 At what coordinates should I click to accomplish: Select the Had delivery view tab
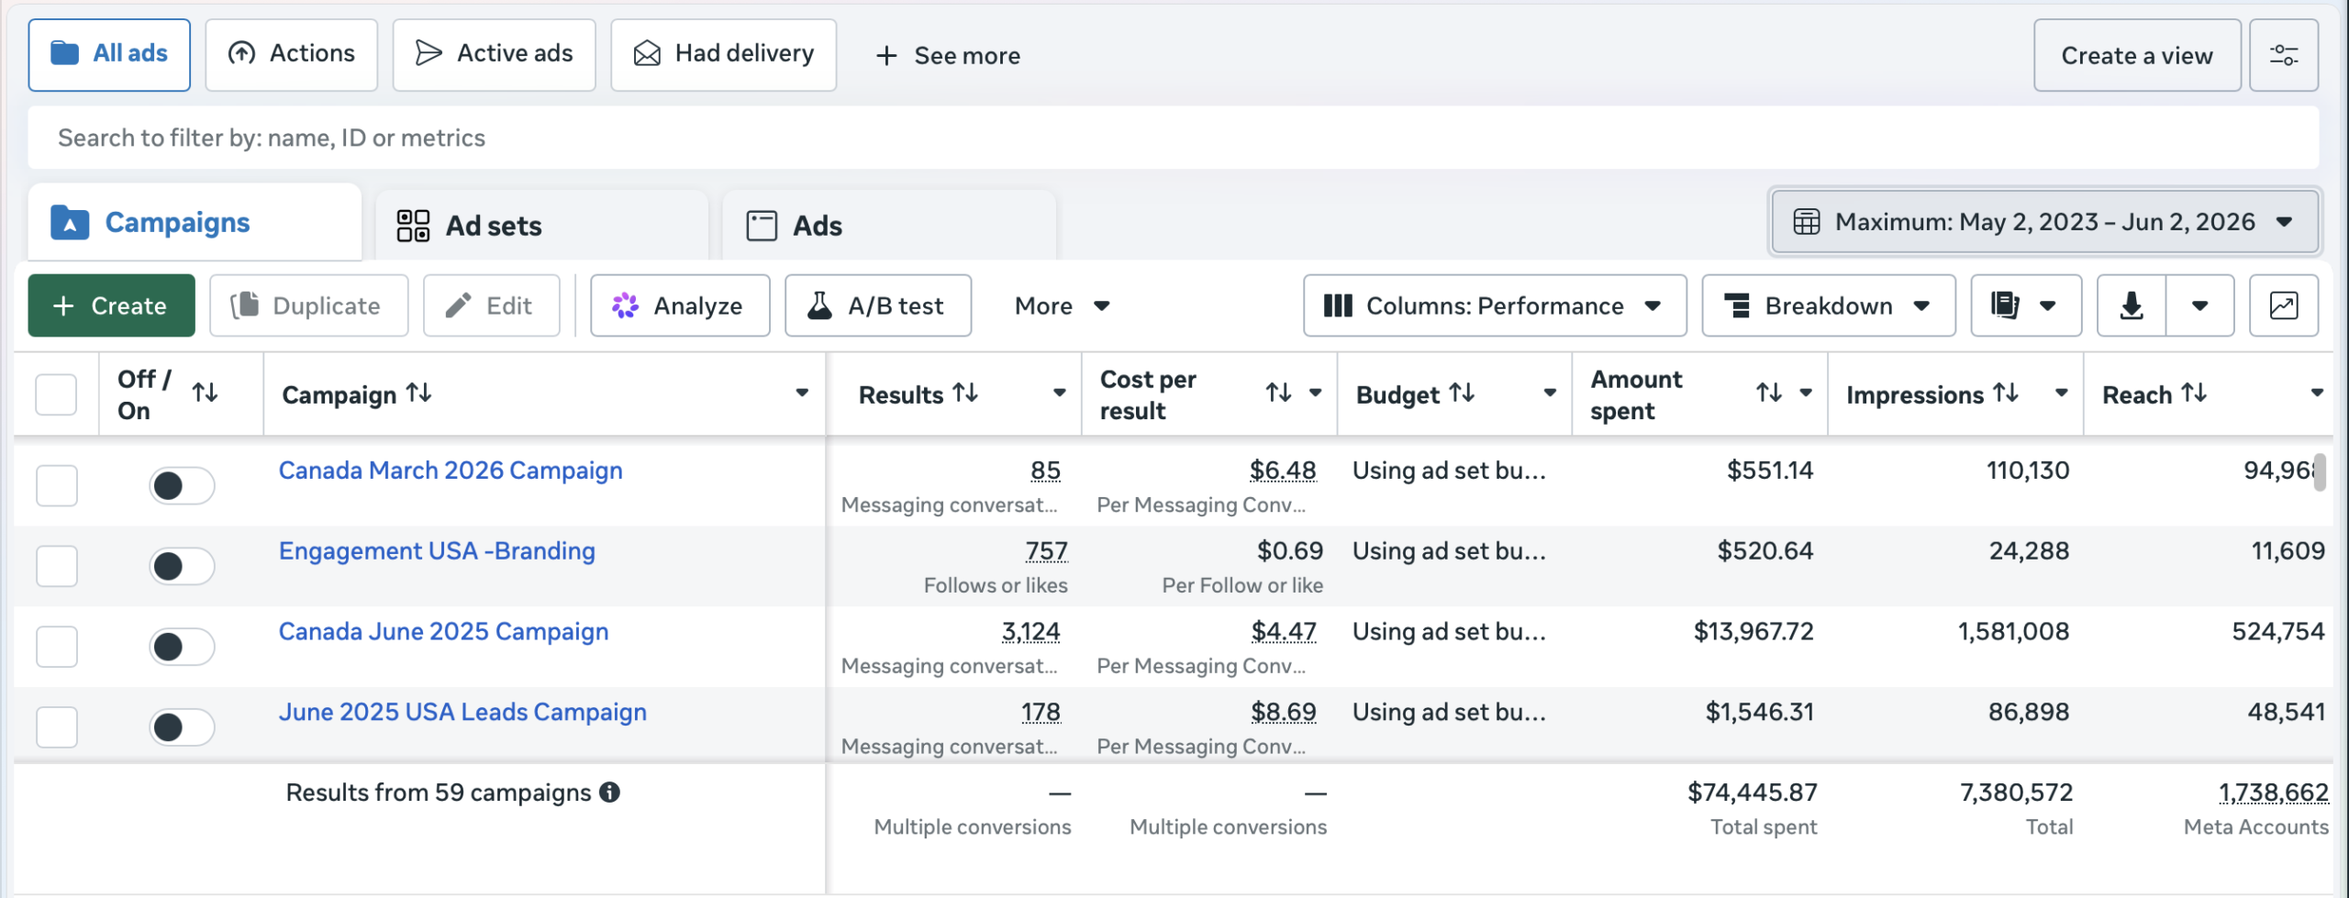(x=723, y=55)
